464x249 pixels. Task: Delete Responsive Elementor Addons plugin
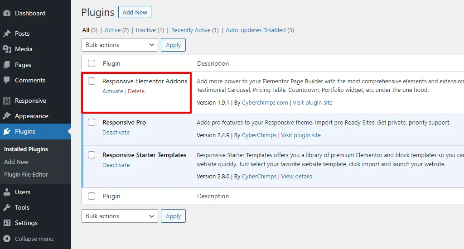coord(136,91)
